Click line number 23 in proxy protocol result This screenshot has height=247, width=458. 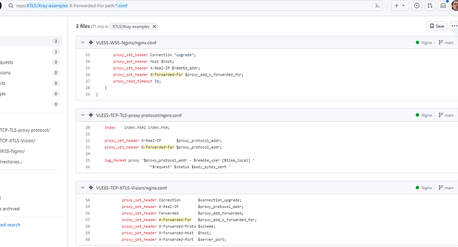point(88,147)
